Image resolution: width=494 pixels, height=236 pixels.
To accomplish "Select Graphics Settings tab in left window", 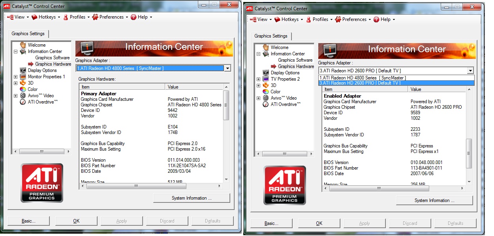I will click(x=28, y=34).
